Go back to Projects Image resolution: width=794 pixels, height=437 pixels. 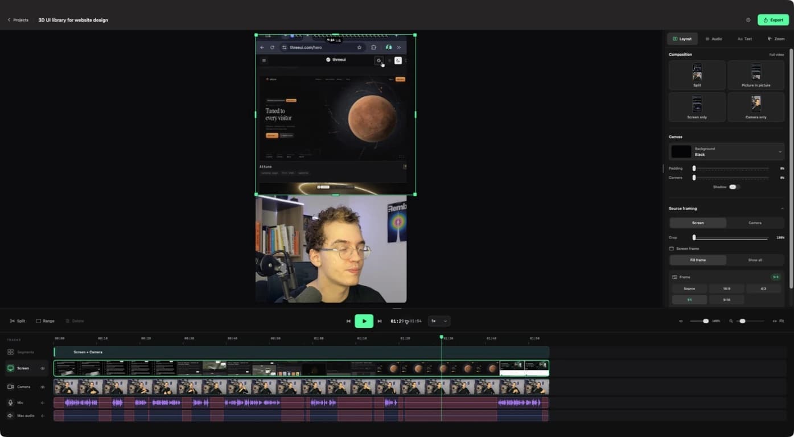click(x=18, y=20)
